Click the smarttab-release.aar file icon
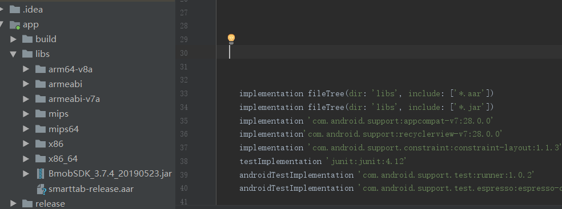 click(42, 189)
